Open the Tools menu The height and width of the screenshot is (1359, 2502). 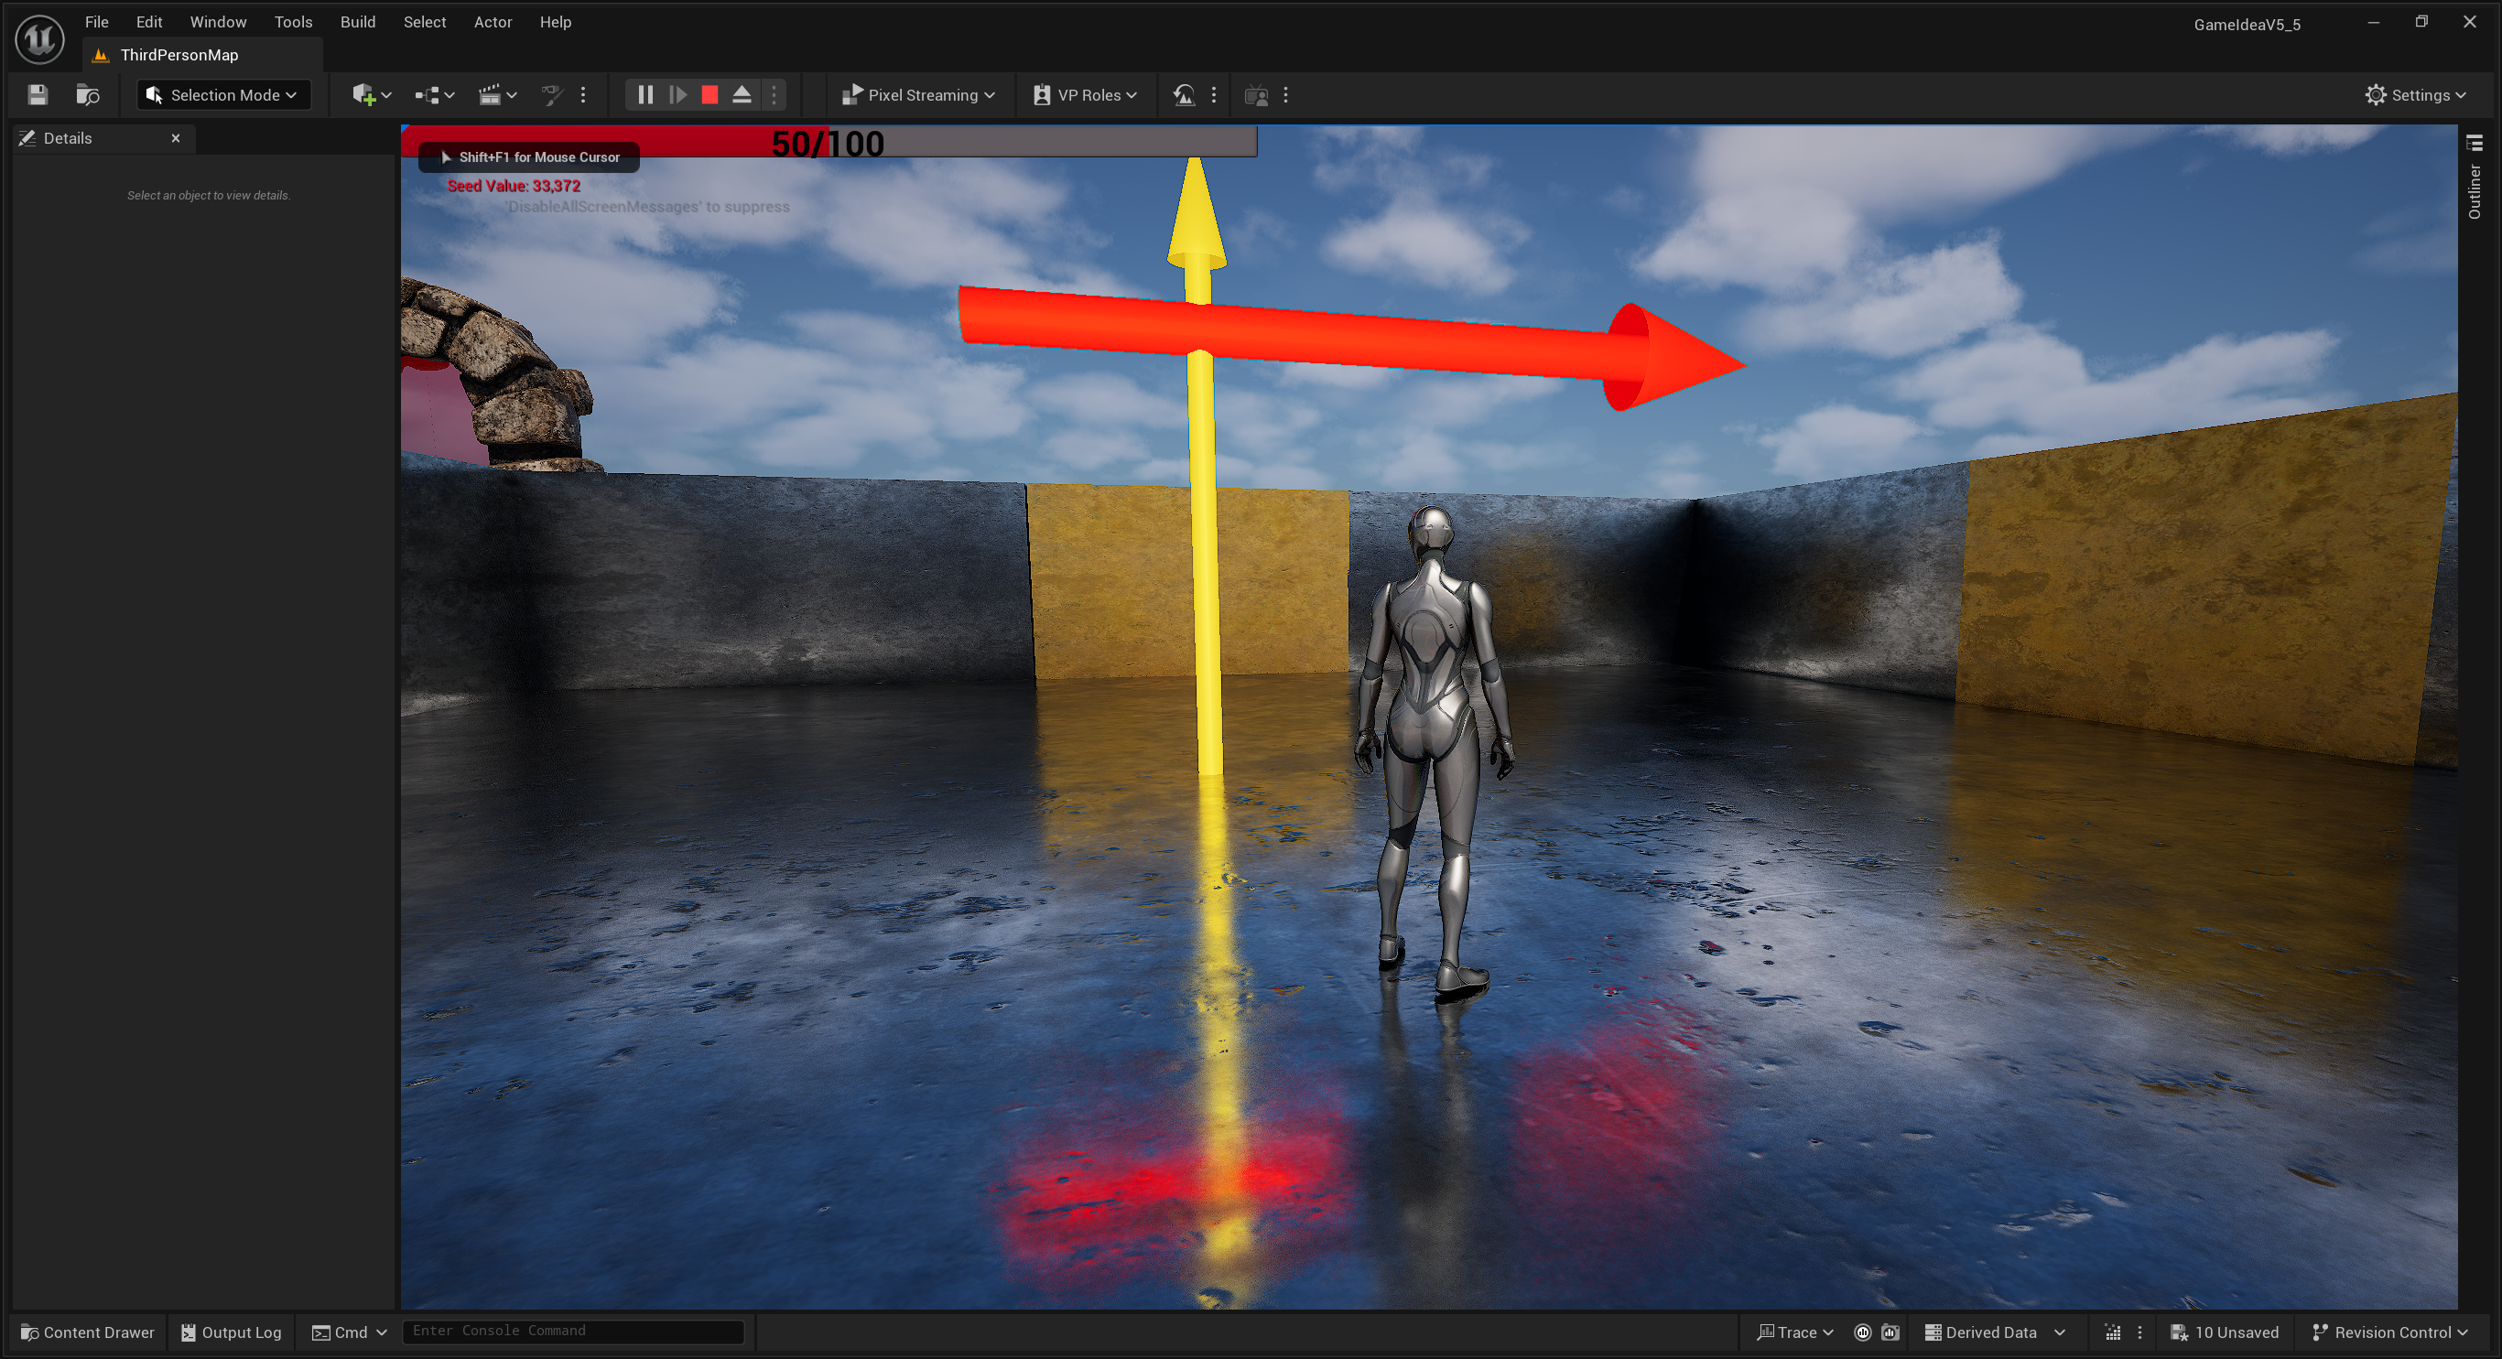pyautogui.click(x=292, y=21)
